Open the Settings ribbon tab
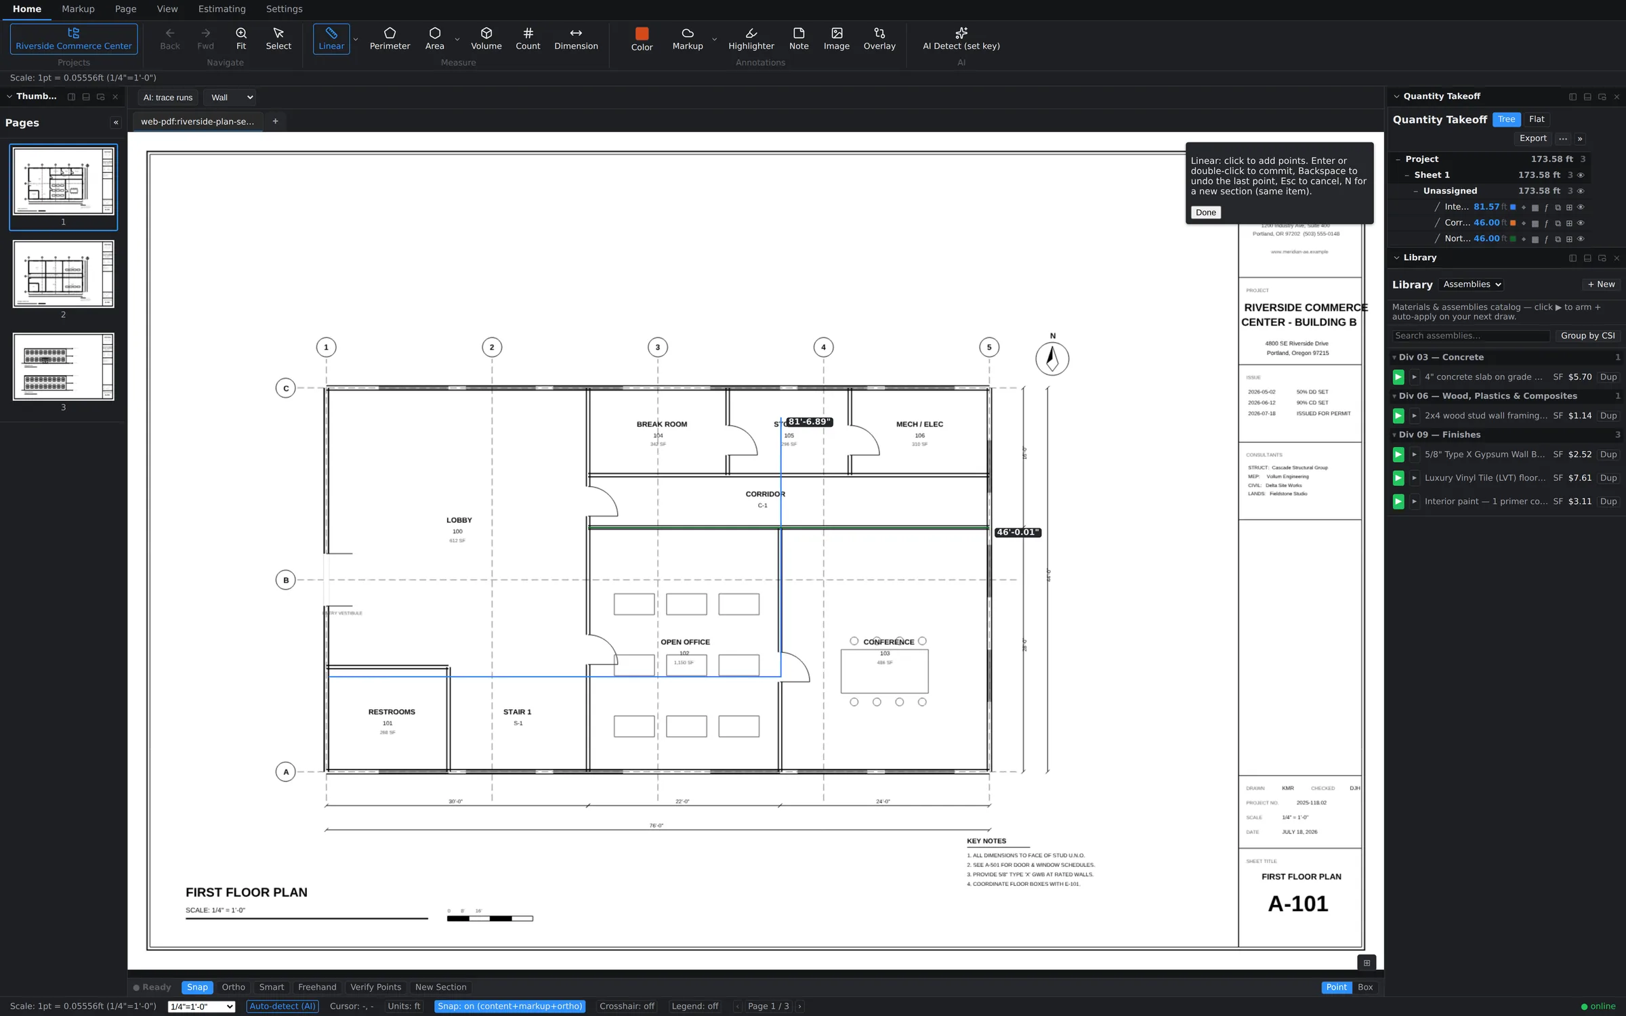 [284, 9]
